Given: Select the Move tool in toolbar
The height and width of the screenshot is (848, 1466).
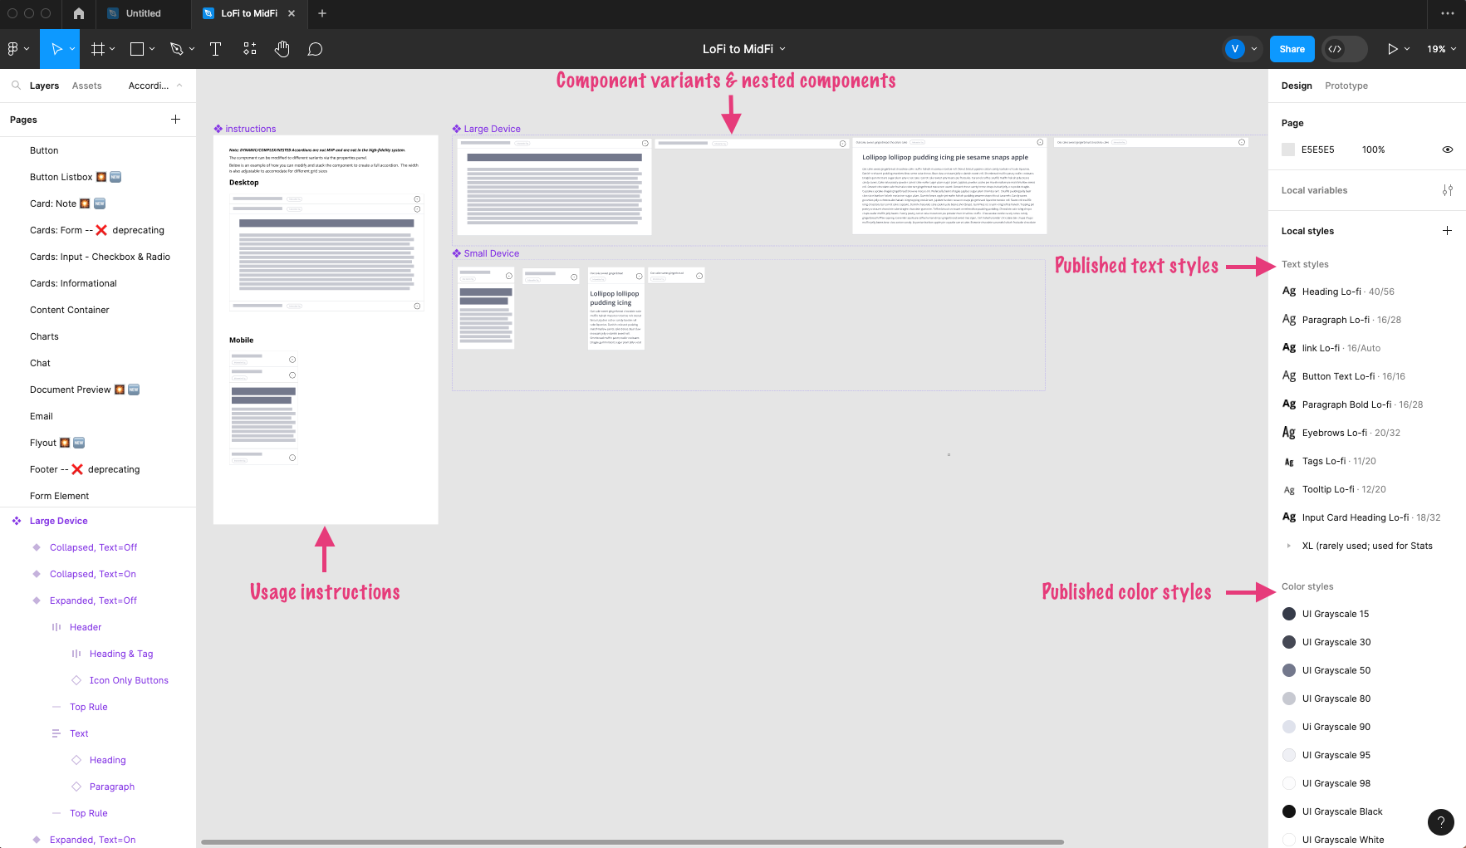Looking at the screenshot, I should point(56,49).
